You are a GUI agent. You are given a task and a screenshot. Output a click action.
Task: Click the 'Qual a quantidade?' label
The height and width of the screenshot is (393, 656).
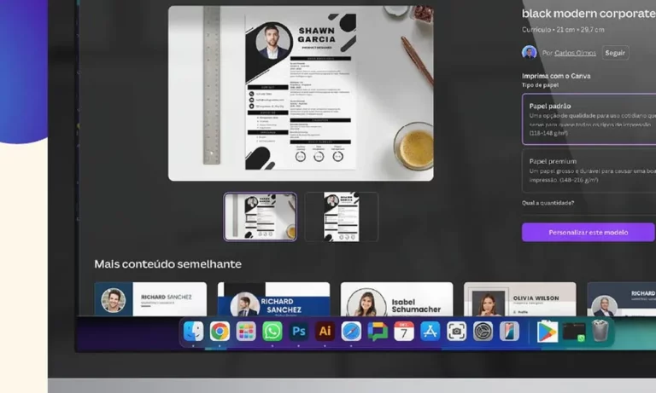[x=548, y=203]
